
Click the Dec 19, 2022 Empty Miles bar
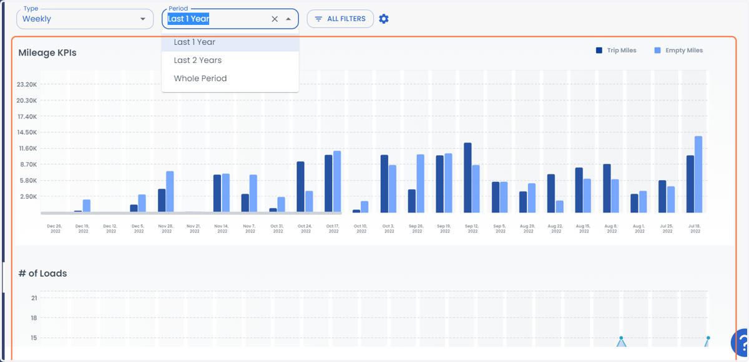click(x=87, y=206)
